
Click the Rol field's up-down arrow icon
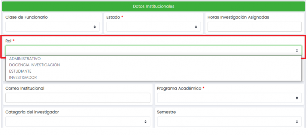pyautogui.click(x=297, y=51)
